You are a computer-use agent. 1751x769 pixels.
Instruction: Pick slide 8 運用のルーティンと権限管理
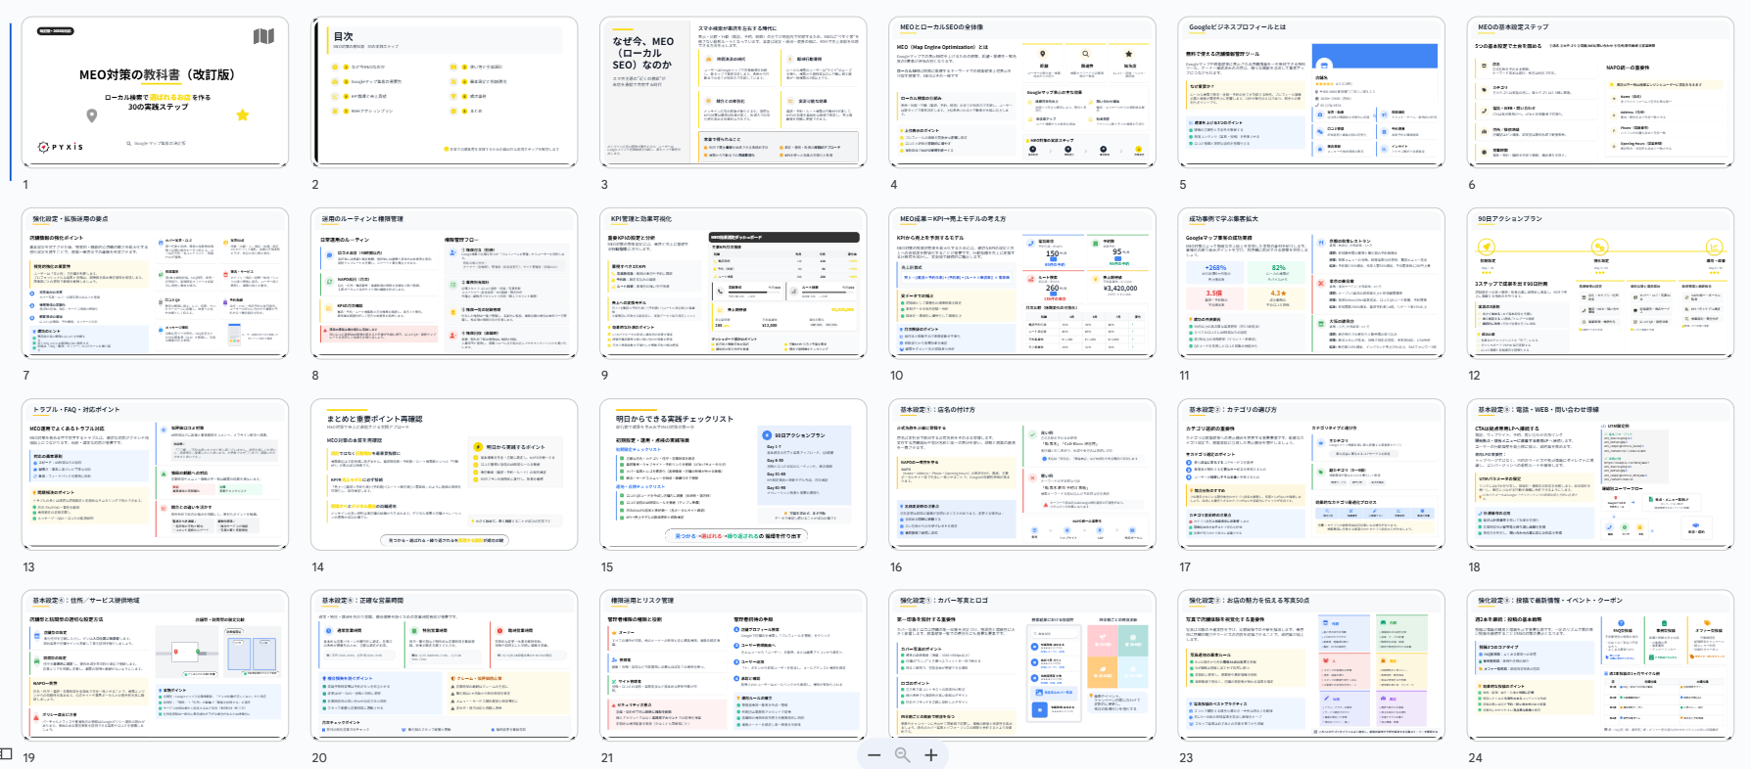coord(444,283)
